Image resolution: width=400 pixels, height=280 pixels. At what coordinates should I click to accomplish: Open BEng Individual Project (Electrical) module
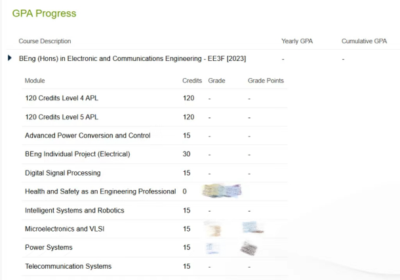pos(81,155)
